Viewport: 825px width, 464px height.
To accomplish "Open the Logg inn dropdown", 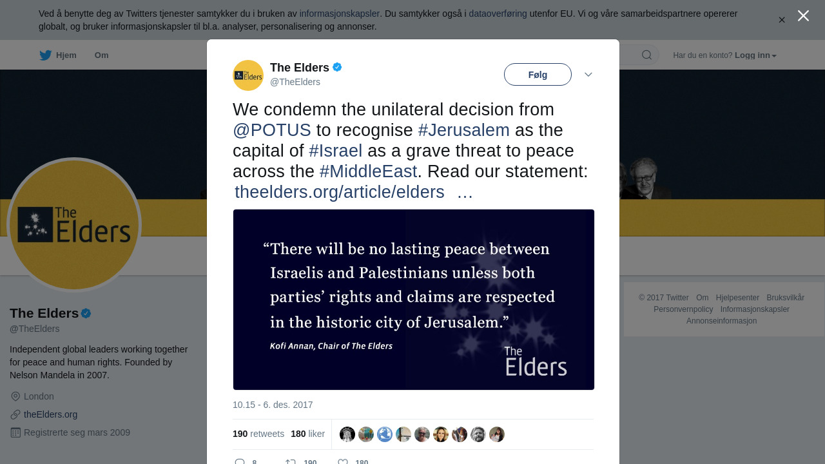I will (755, 55).
